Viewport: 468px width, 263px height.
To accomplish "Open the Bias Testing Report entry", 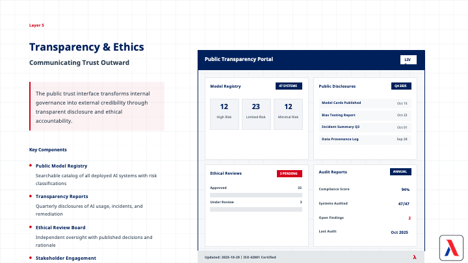I will point(365,115).
